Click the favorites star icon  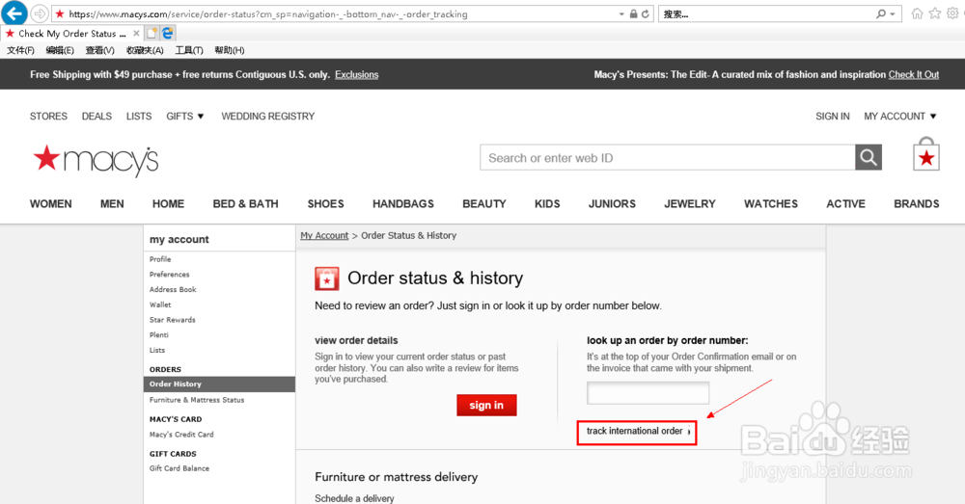click(x=935, y=13)
